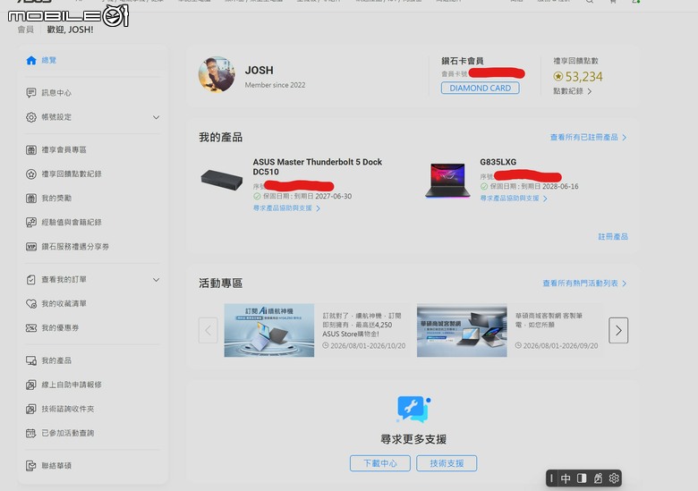Select 我的獎勵 in sidebar

pyautogui.click(x=56, y=199)
